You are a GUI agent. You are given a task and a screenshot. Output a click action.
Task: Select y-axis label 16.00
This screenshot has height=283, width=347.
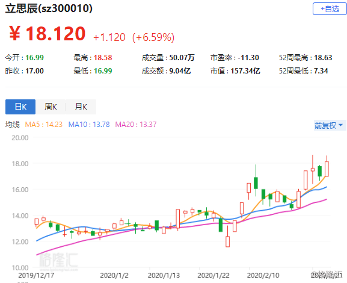click(x=20, y=190)
